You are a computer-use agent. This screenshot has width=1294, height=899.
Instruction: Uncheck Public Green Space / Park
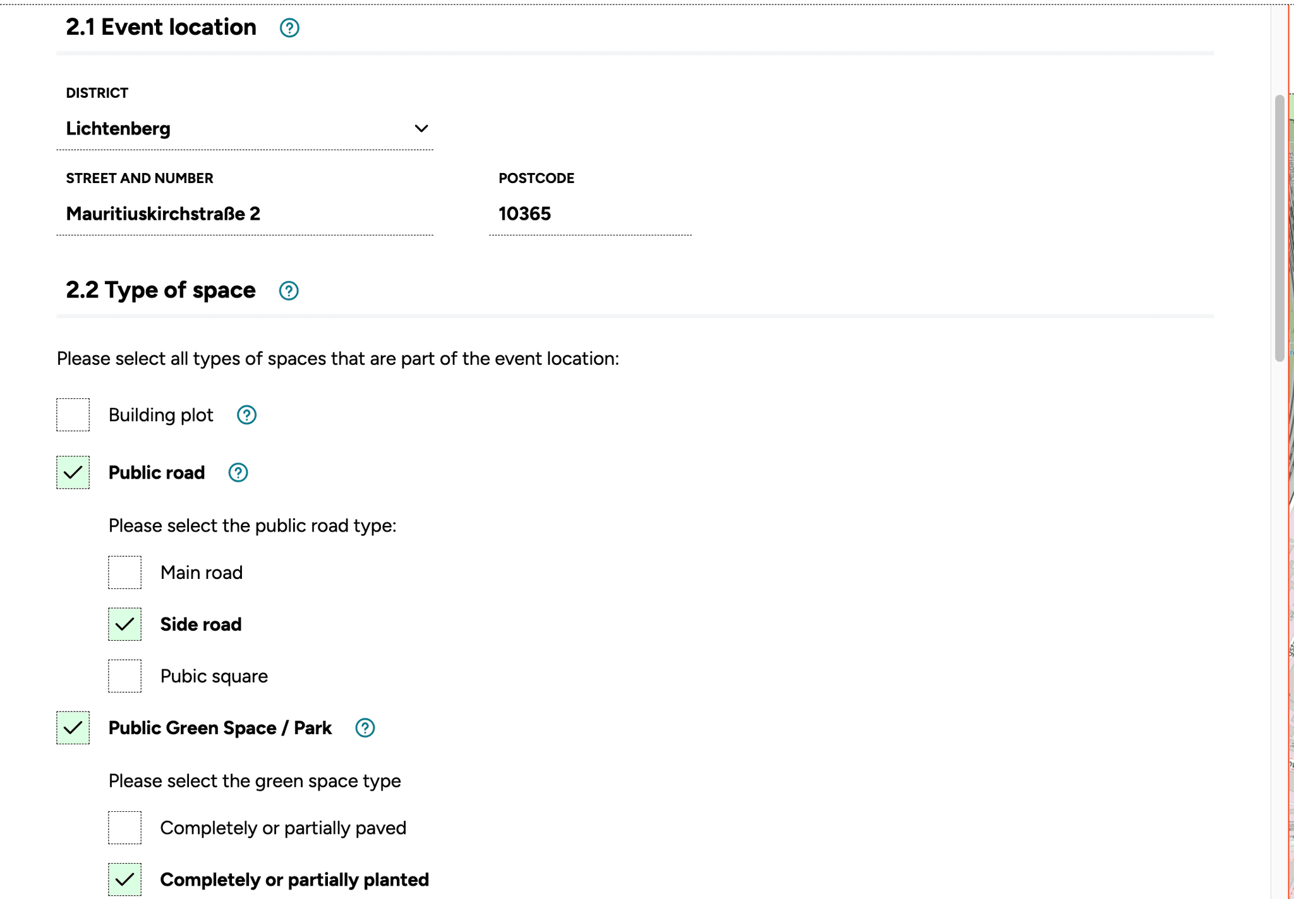click(x=73, y=728)
